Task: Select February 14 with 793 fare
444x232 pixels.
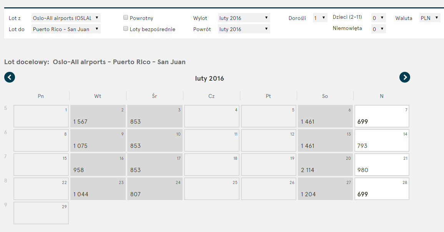Action: point(382,140)
